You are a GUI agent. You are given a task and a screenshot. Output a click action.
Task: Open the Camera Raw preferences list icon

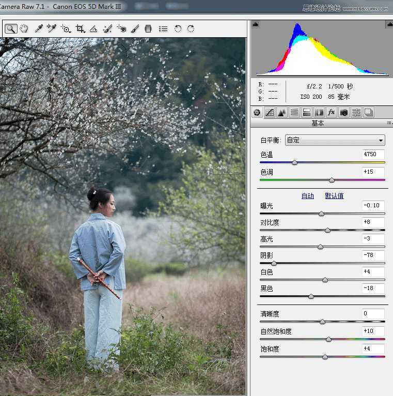pos(163,29)
